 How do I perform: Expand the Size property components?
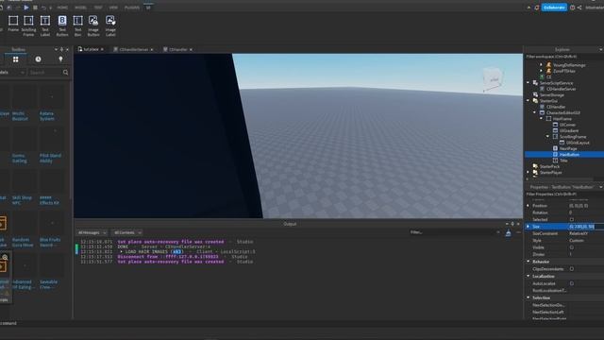[x=528, y=227]
